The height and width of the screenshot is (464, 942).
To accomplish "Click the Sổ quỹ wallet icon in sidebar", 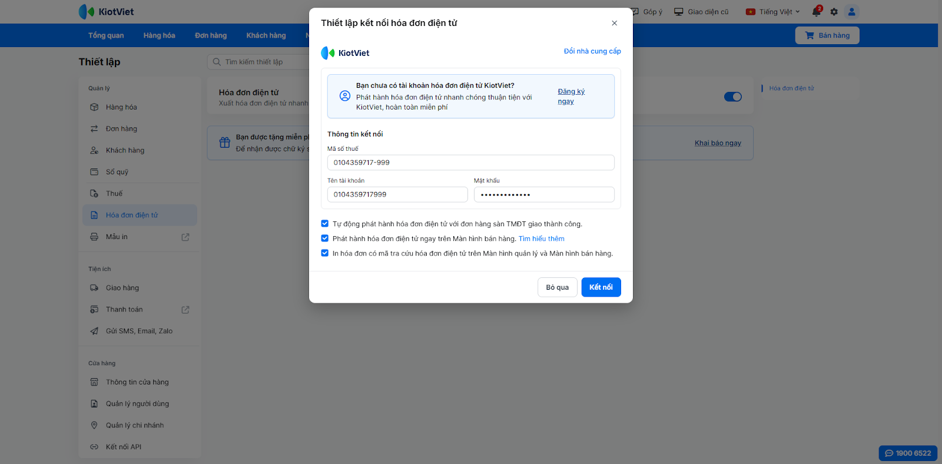I will click(94, 172).
